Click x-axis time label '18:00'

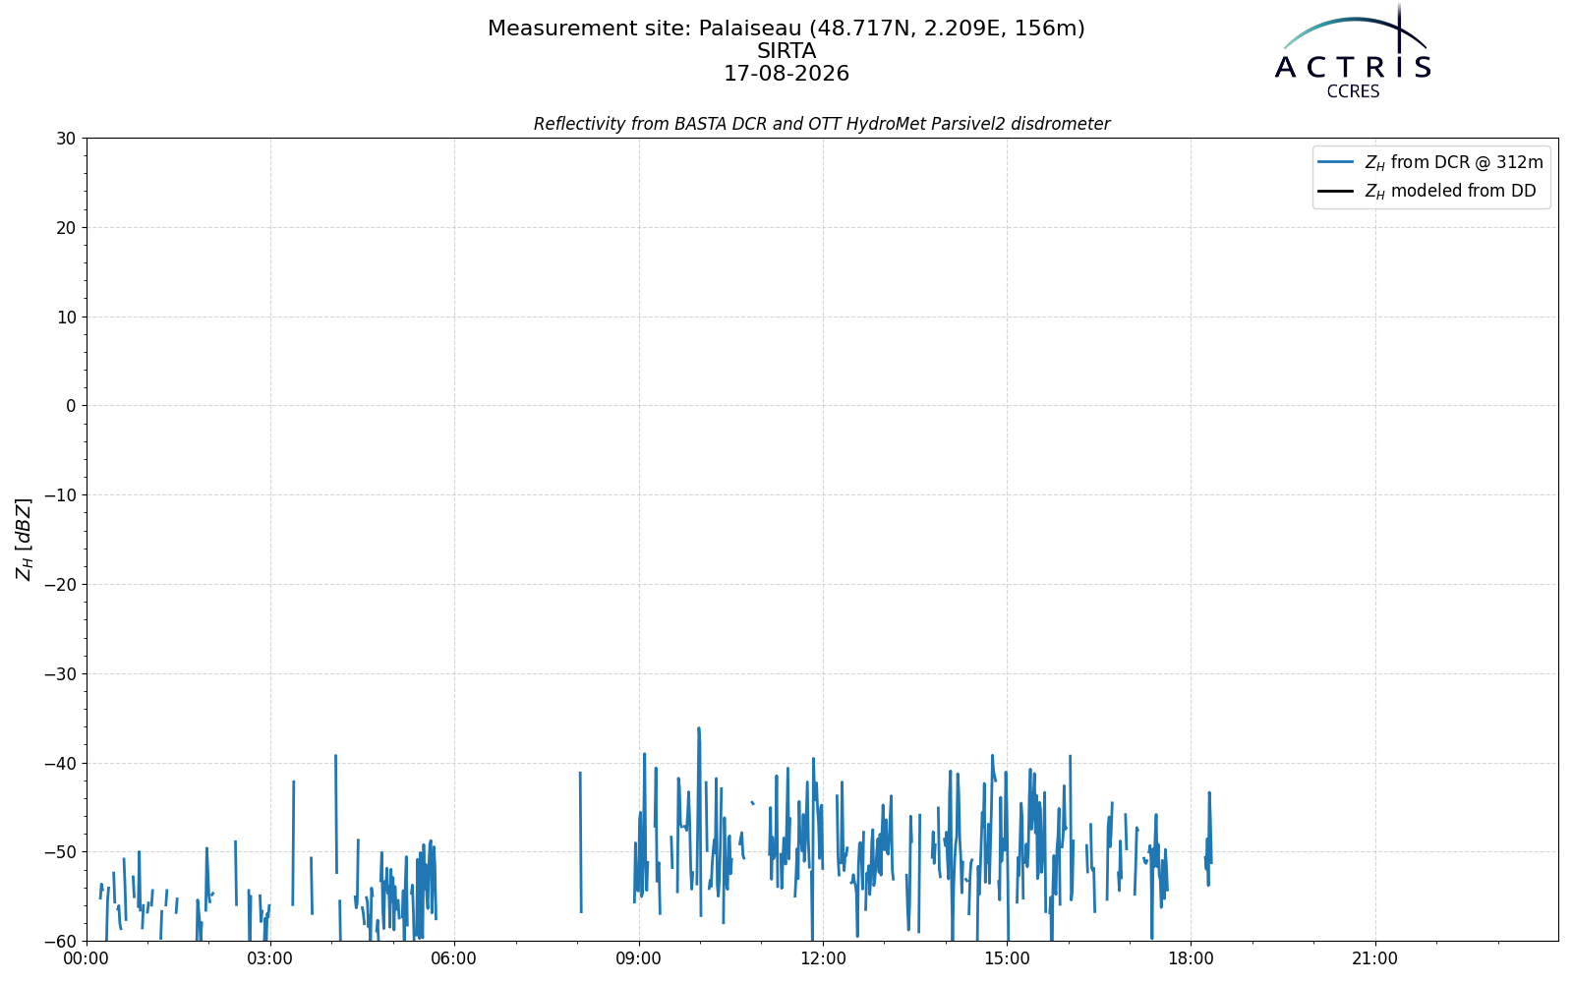click(x=1191, y=959)
